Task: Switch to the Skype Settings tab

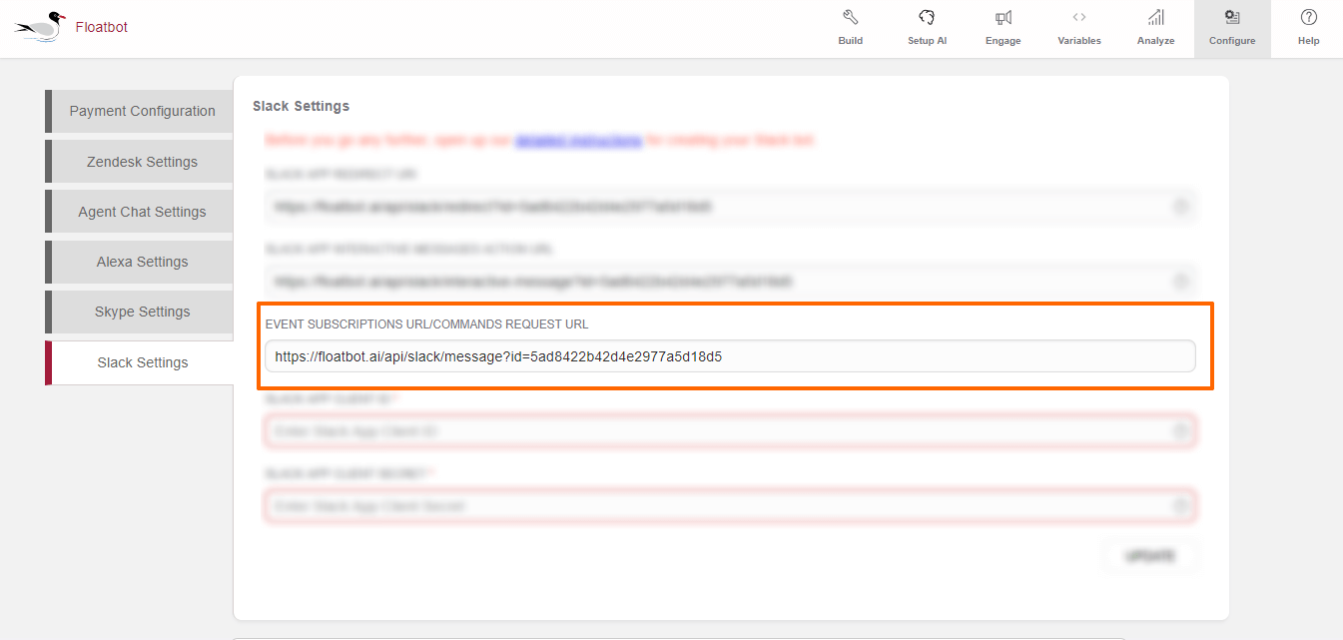Action: click(142, 312)
